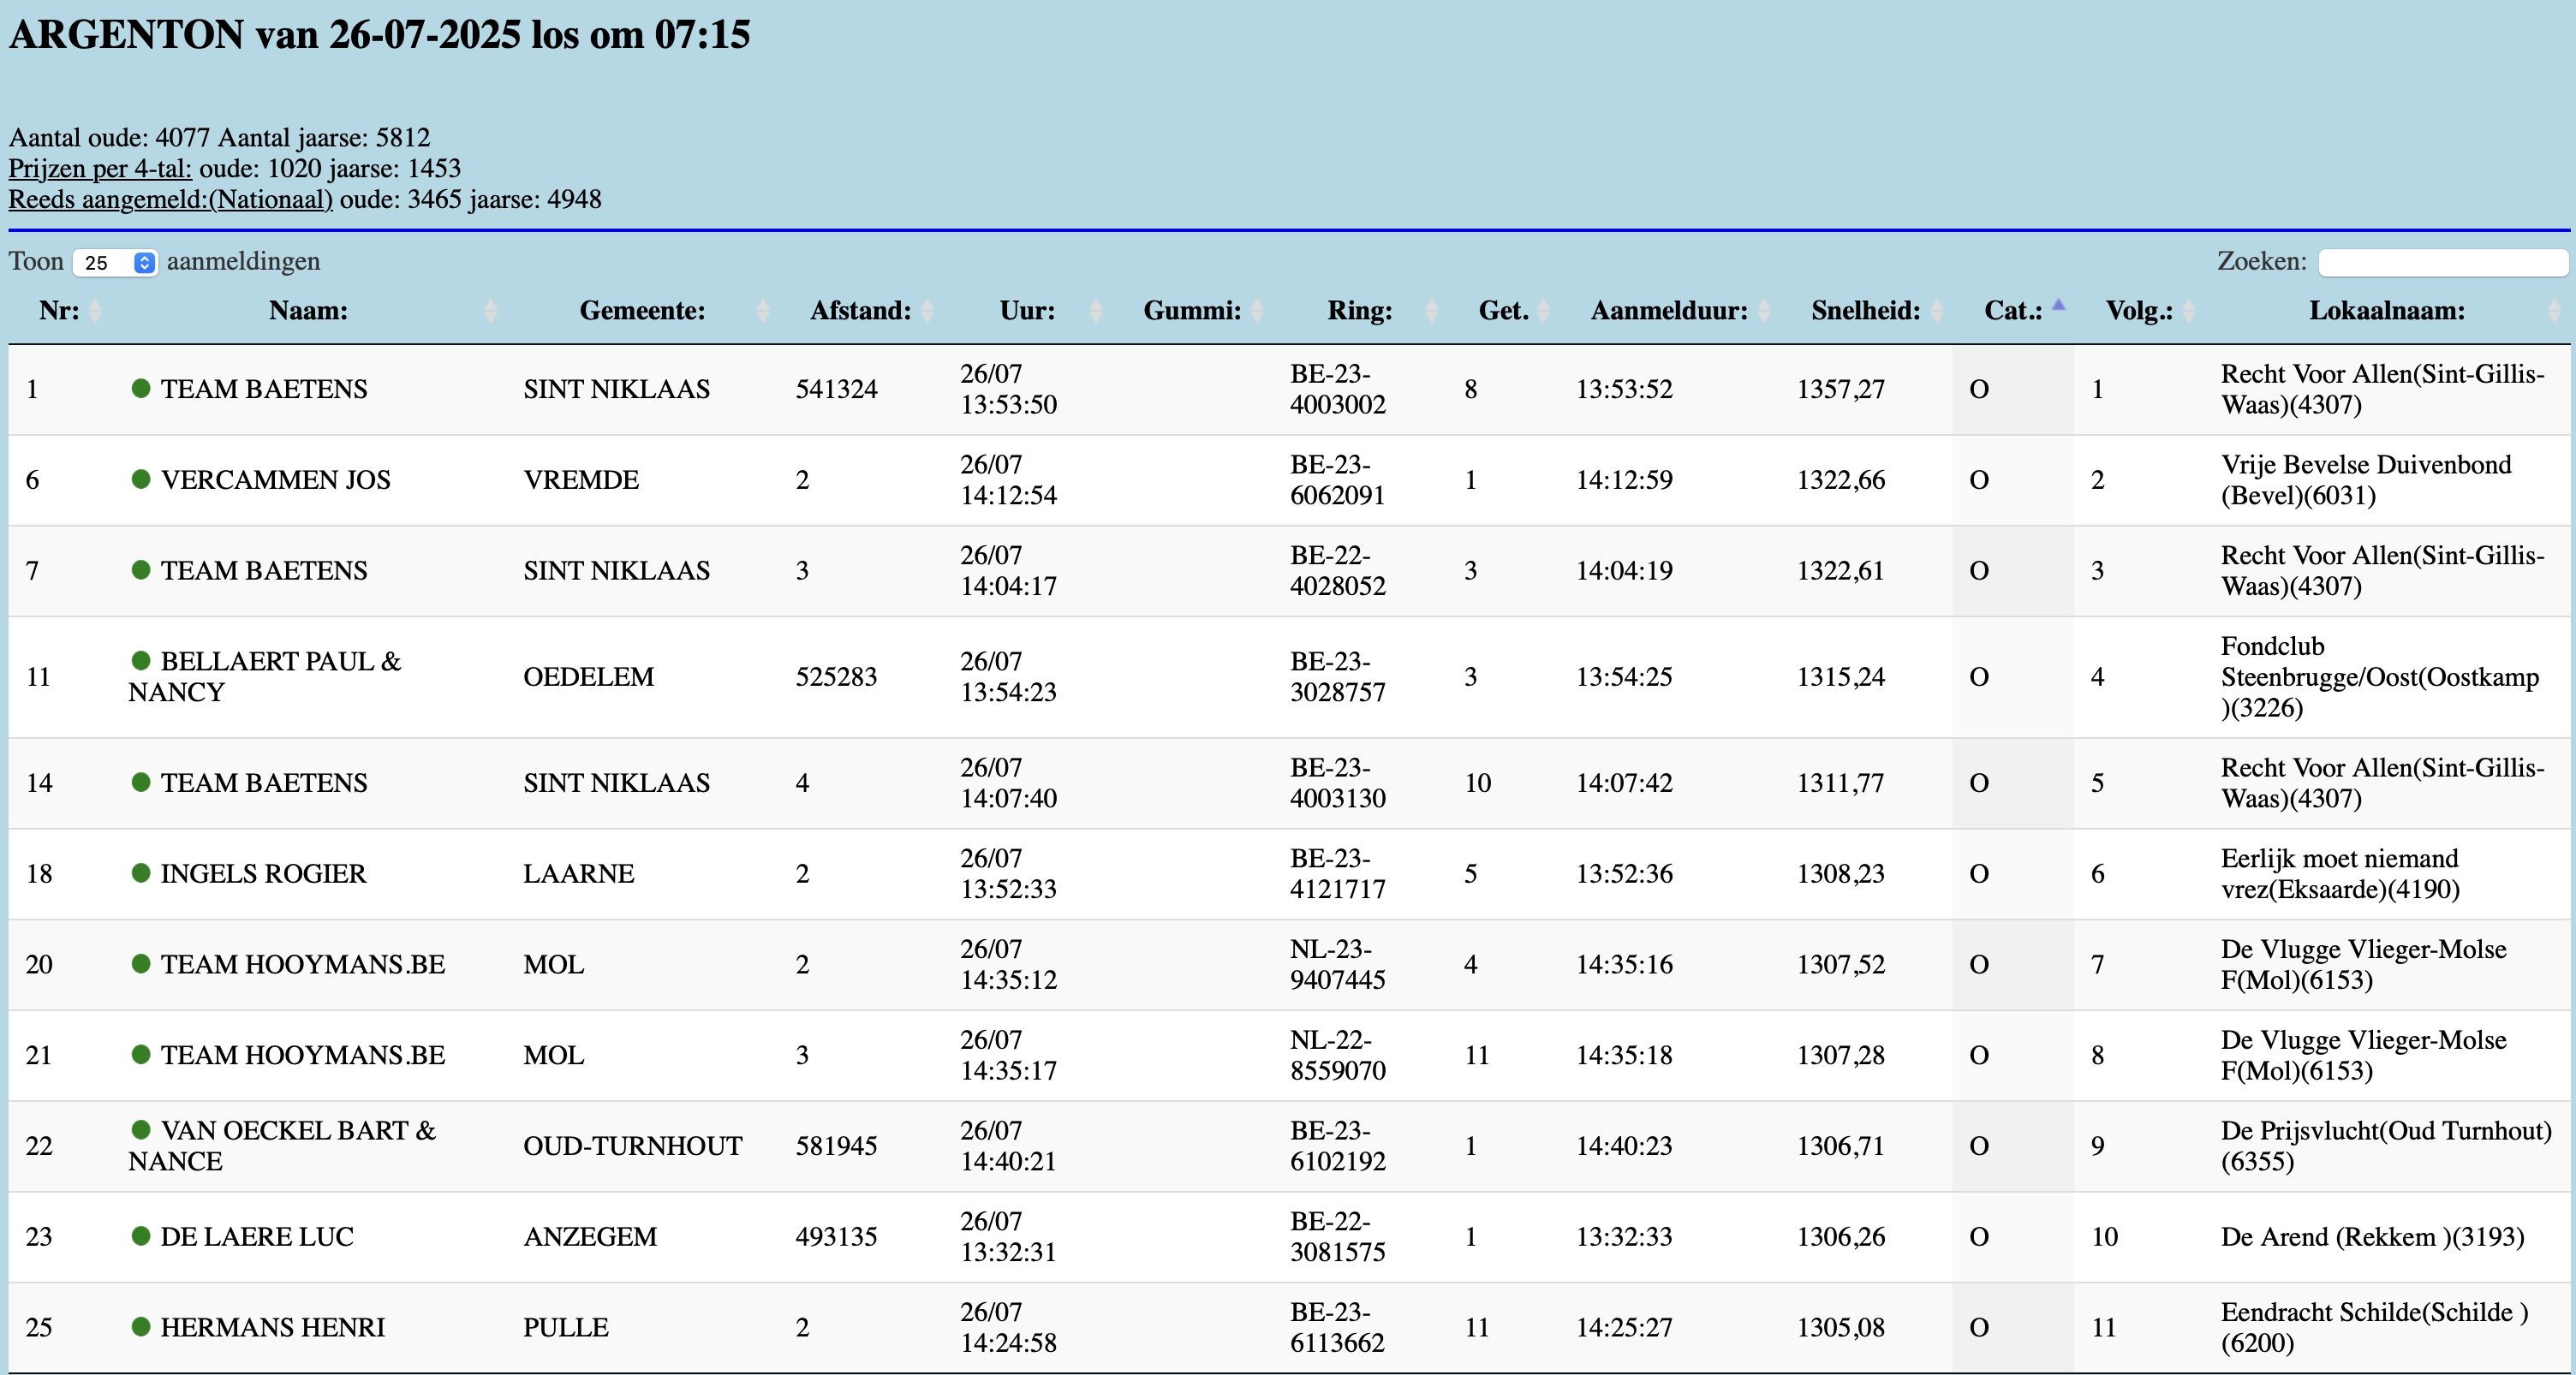The width and height of the screenshot is (2576, 1375).
Task: Open Reeds aangemeld (Nationaal) link
Action: click(170, 199)
